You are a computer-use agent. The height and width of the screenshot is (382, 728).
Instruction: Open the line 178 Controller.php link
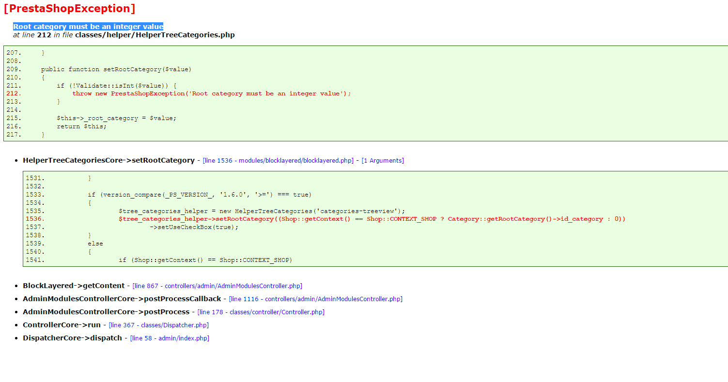click(261, 312)
